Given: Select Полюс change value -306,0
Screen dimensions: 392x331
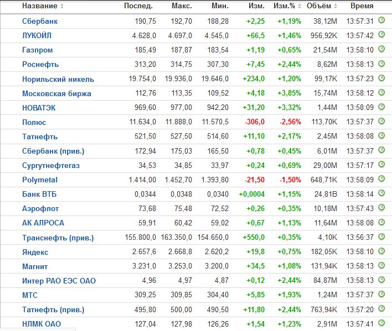Looking at the screenshot, I should (255, 122).
